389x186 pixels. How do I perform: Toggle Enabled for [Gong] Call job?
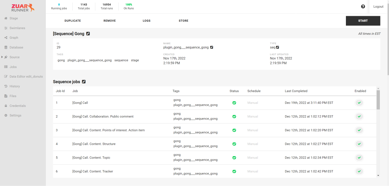[359, 103]
